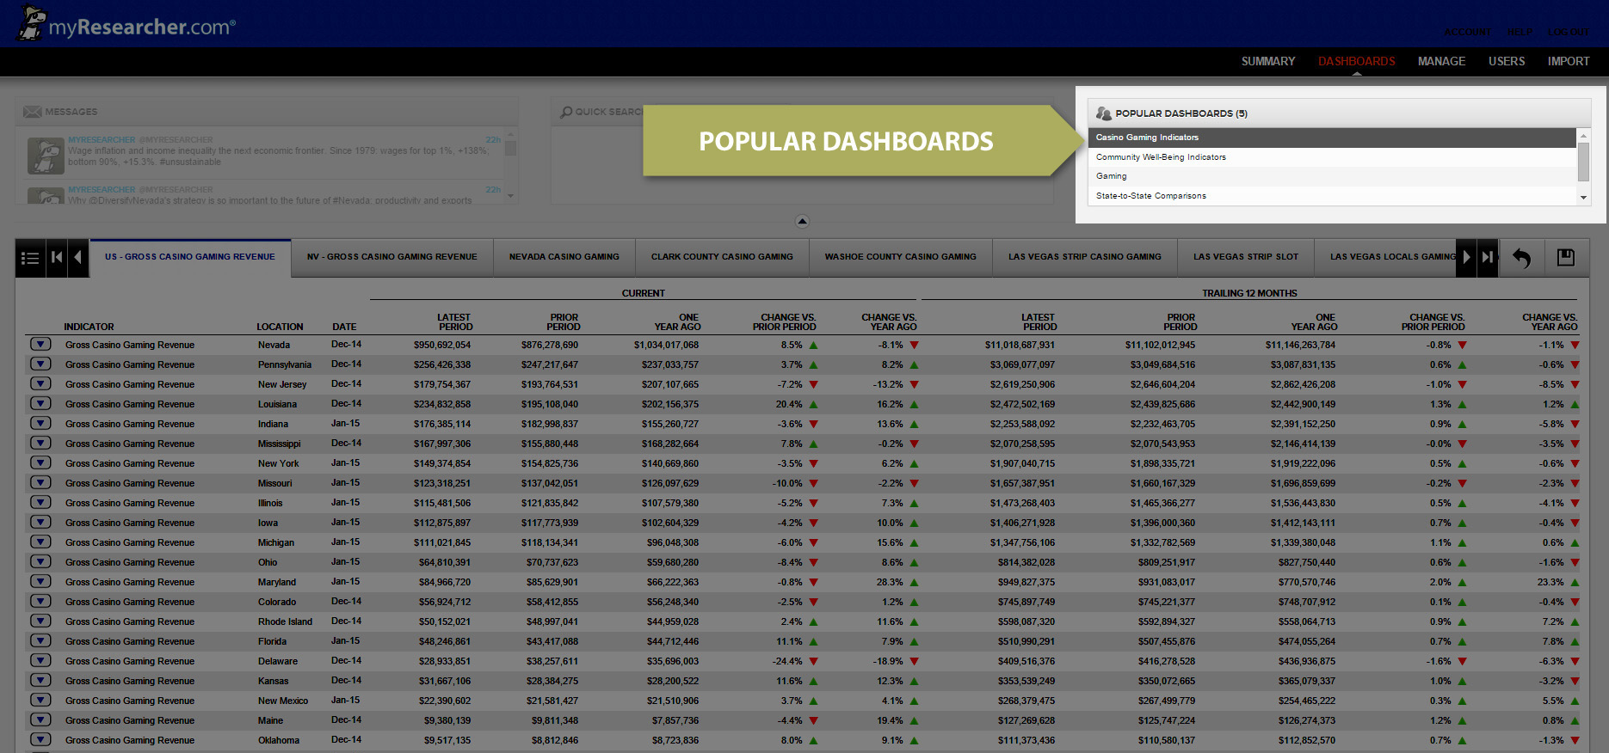Expand the New Mexico row dropdown

click(40, 700)
